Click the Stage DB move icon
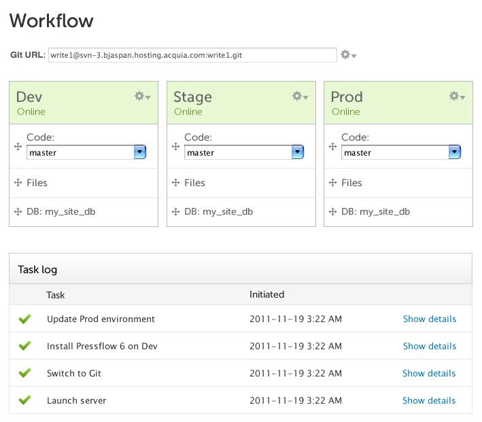 (x=175, y=211)
